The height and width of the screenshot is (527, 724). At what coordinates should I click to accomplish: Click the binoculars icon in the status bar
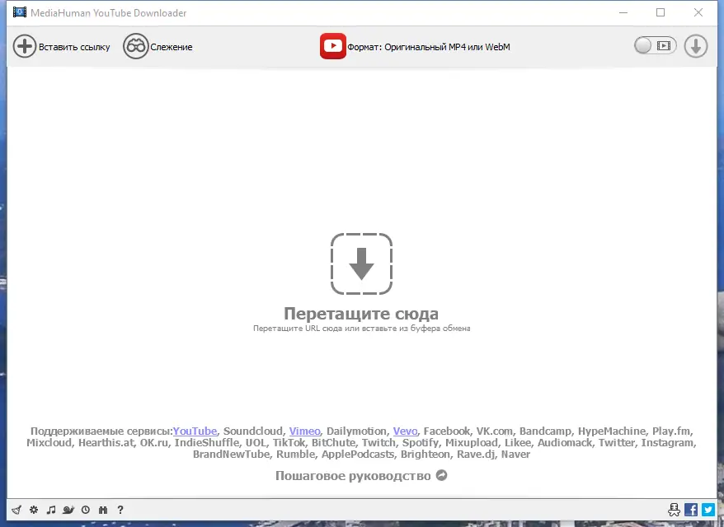click(102, 510)
